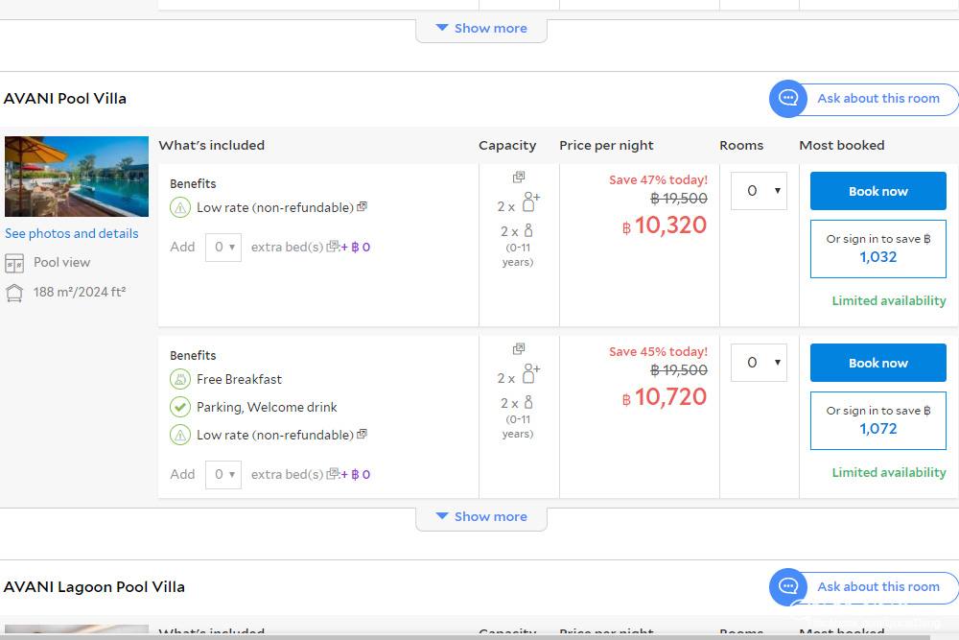Open extra bed dropdown in Free Breakfast offer
This screenshot has height=640, width=959.
[x=223, y=475]
